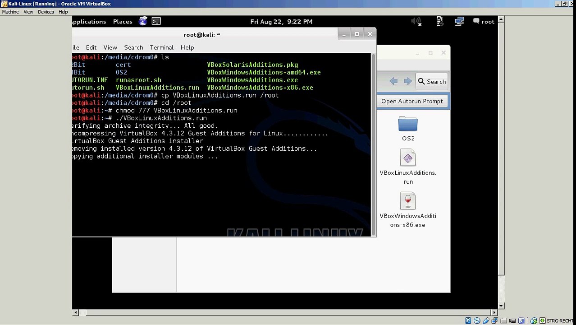Click the CPU virtualization indicator icon
This screenshot has height=325, width=576.
pyautogui.click(x=521, y=320)
